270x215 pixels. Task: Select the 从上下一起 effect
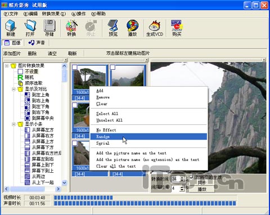coord(28,182)
